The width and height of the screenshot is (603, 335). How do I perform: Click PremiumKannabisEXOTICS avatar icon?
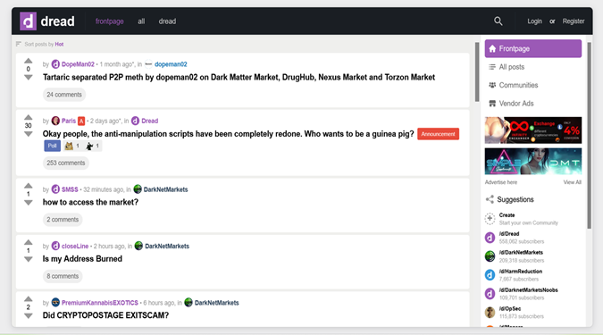pyautogui.click(x=55, y=302)
